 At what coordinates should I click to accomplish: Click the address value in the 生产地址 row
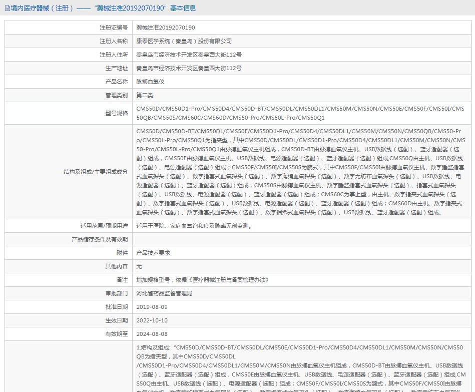point(189,68)
